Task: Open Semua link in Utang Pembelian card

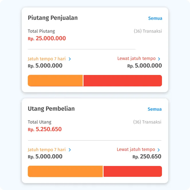Action: tap(155, 109)
